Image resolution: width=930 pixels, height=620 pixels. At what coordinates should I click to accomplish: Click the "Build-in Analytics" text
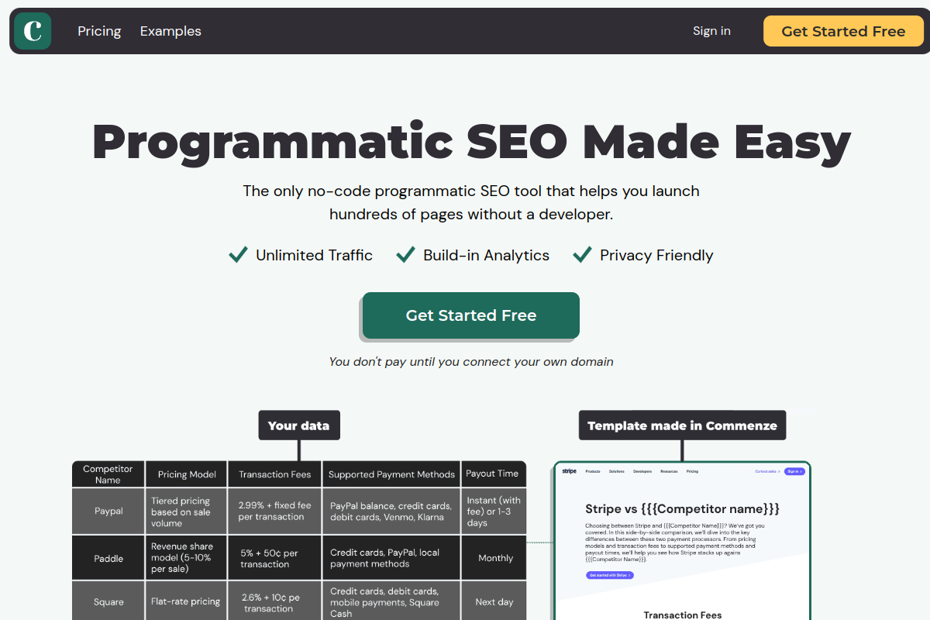click(486, 255)
